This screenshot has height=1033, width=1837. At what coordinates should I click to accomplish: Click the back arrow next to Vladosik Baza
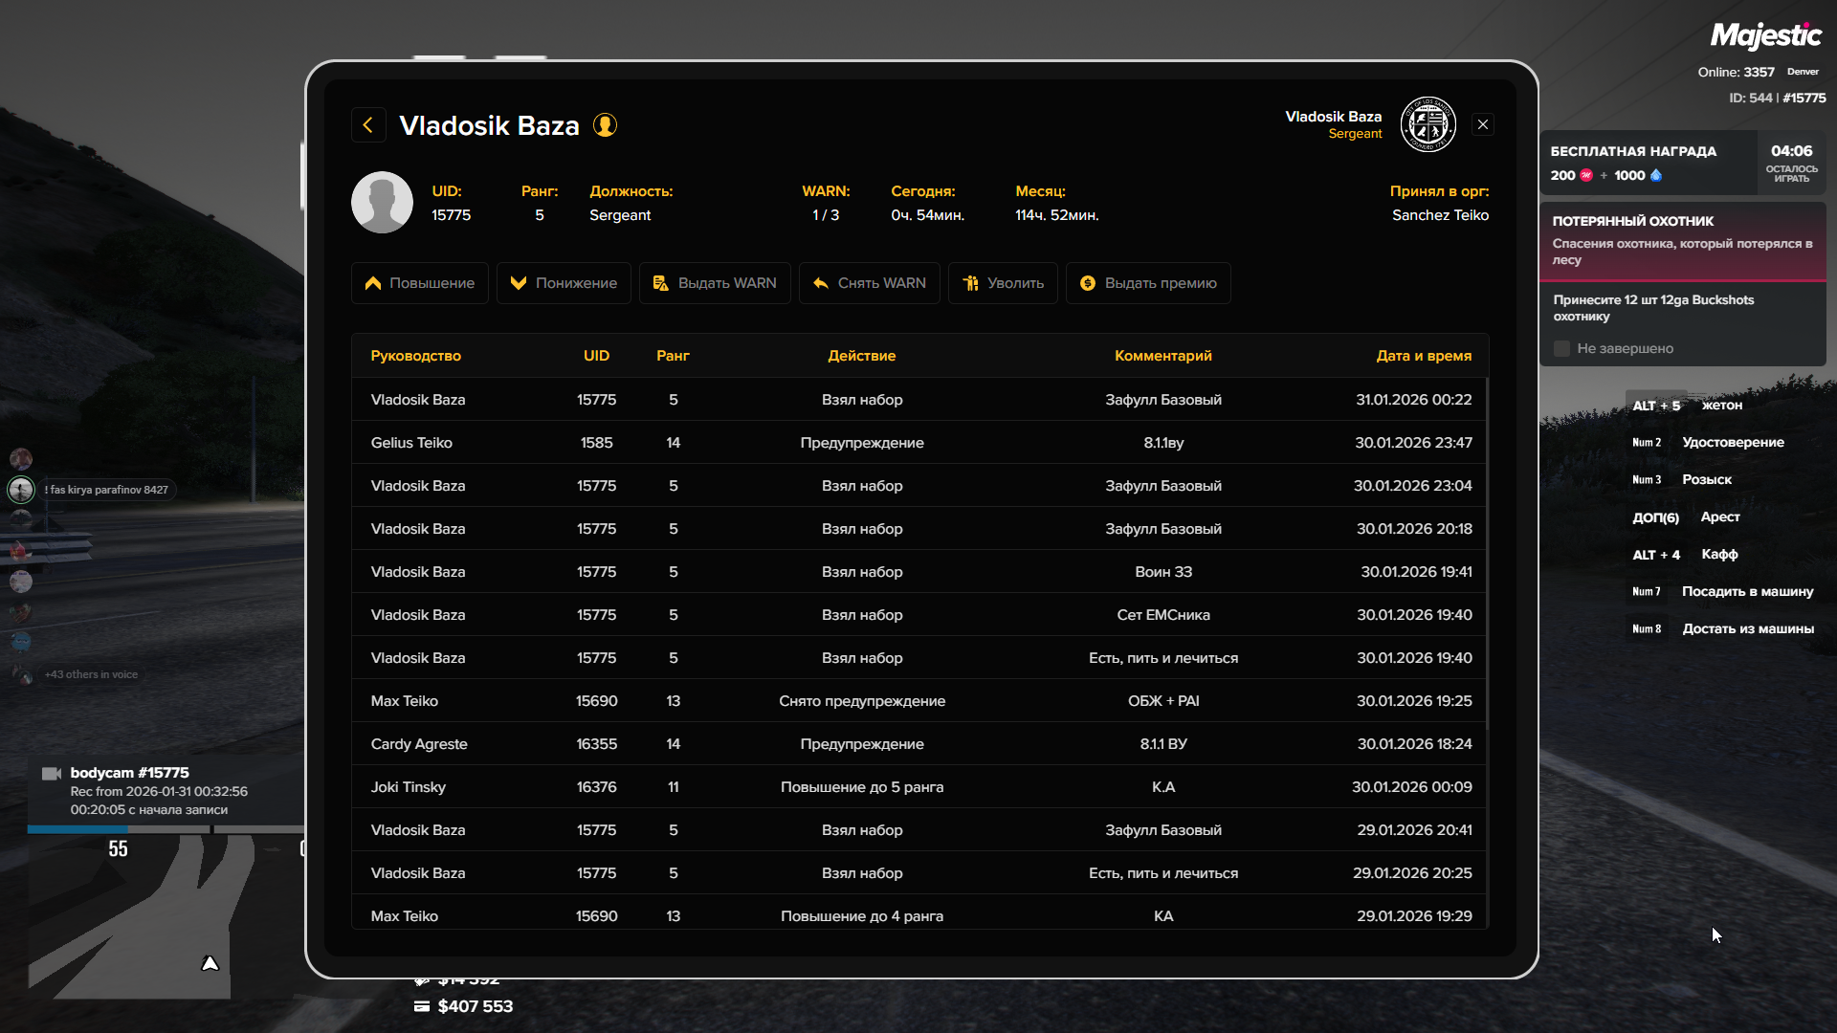[x=368, y=125]
